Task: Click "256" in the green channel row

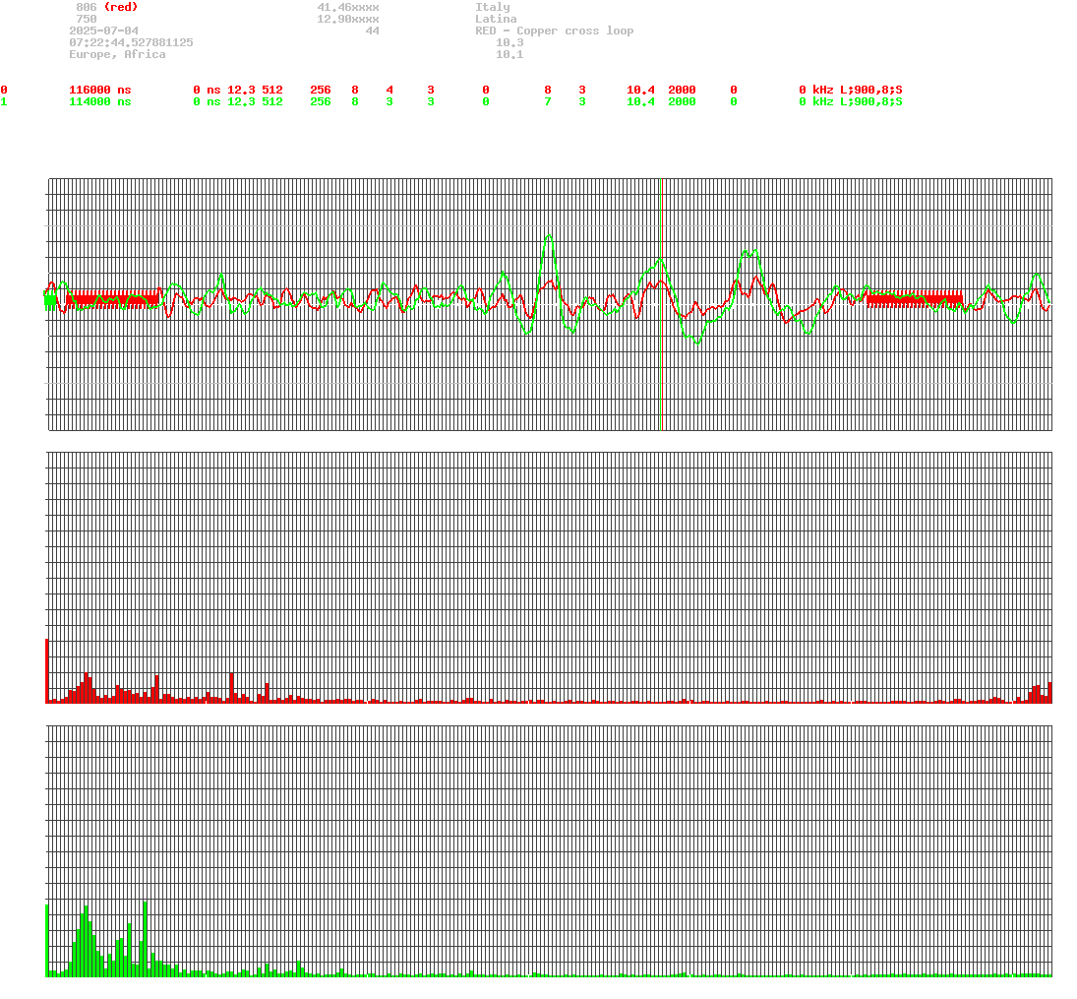Action: 321,101
